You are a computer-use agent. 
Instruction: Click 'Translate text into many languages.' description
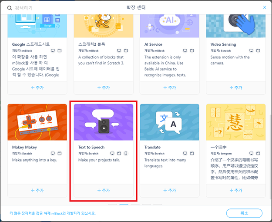click(x=165, y=163)
